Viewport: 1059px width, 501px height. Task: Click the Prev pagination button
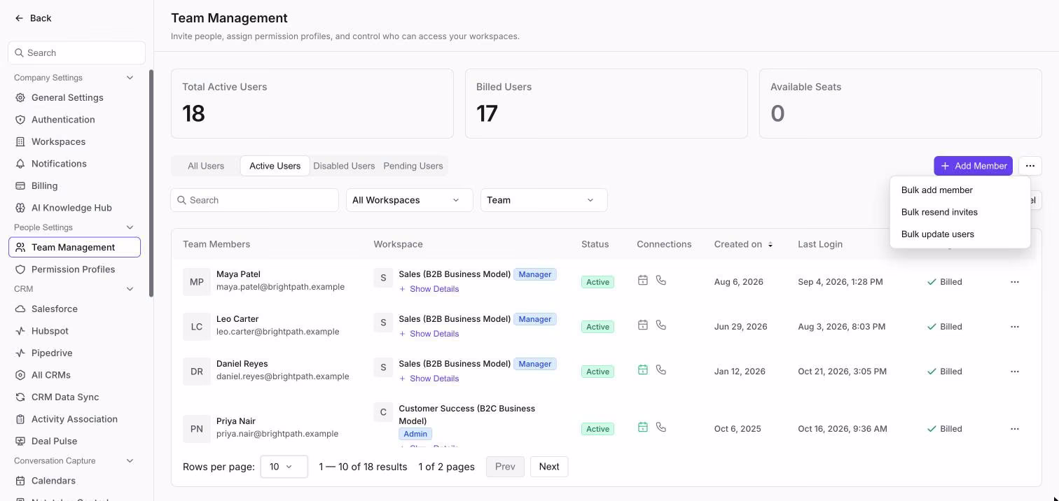coord(505,467)
